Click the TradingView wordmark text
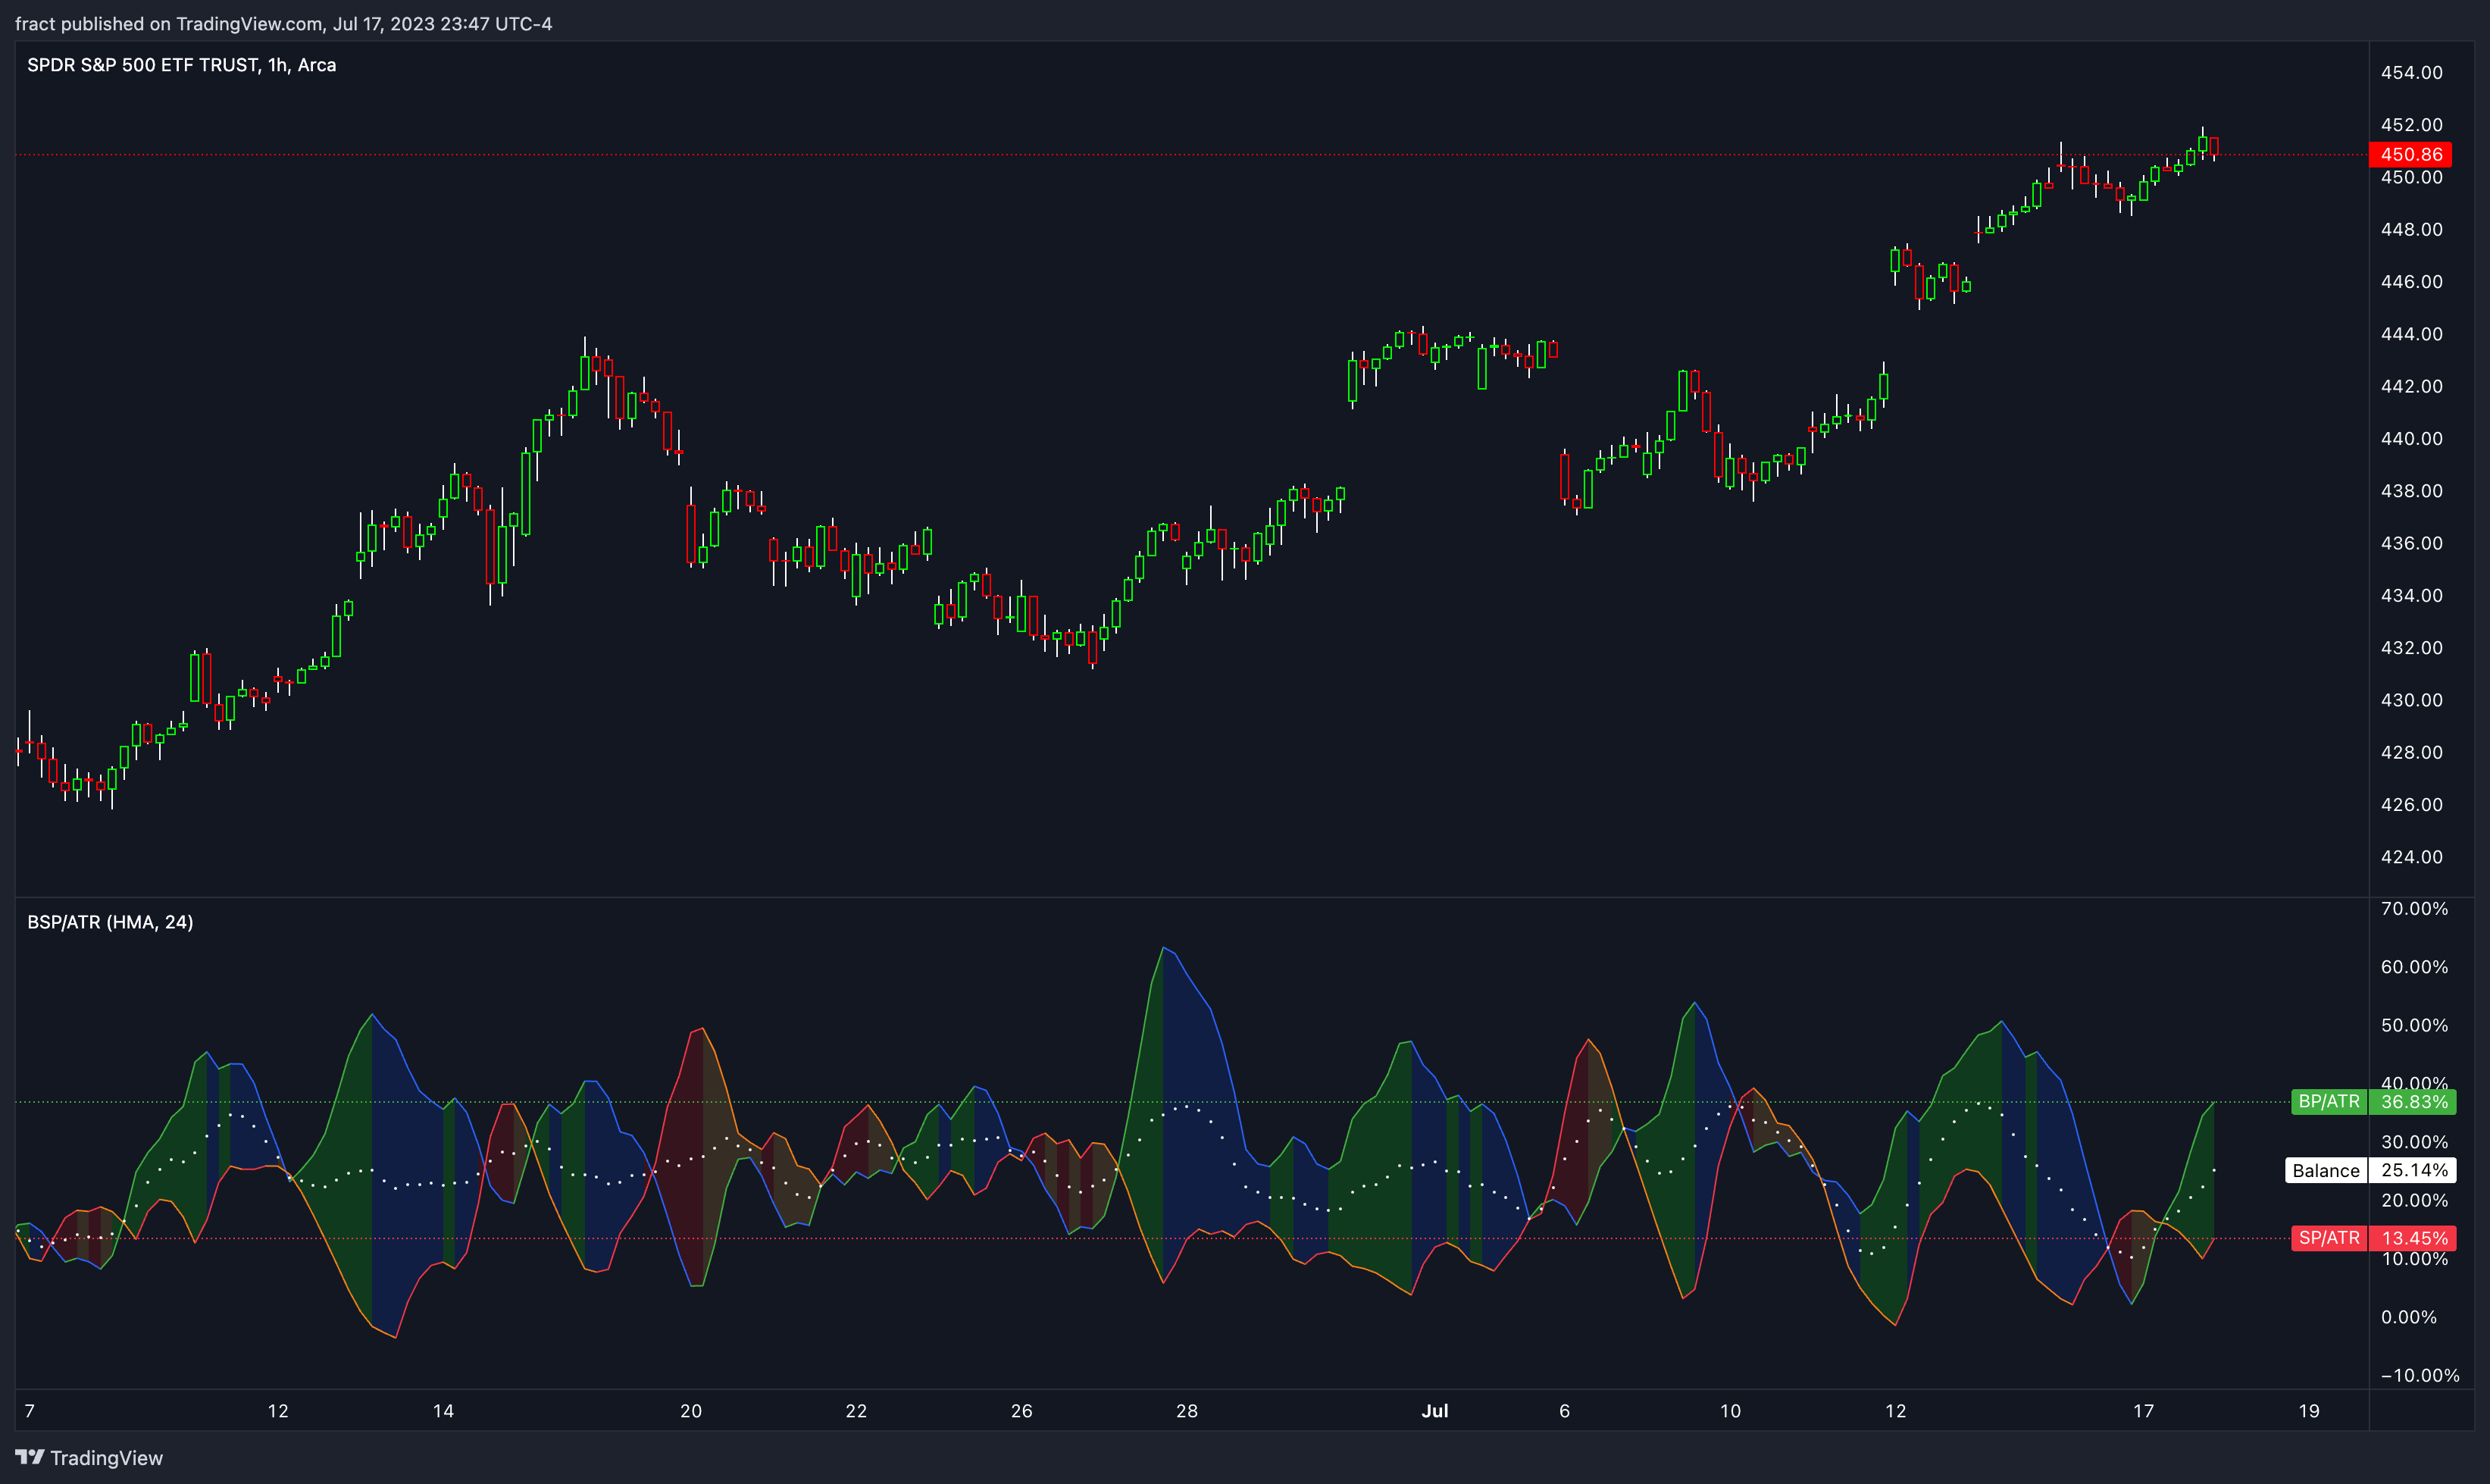 (x=107, y=1458)
